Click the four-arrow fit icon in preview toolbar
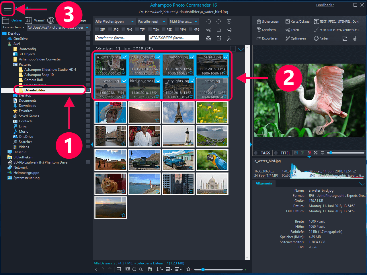This screenshot has height=275, width=367. [x=316, y=153]
